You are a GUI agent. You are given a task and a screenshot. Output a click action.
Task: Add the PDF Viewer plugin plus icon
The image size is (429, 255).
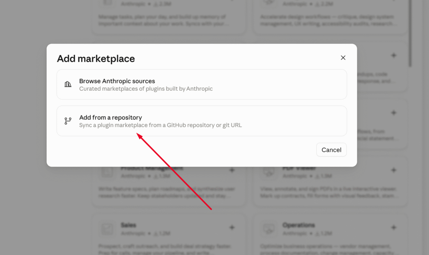click(393, 170)
